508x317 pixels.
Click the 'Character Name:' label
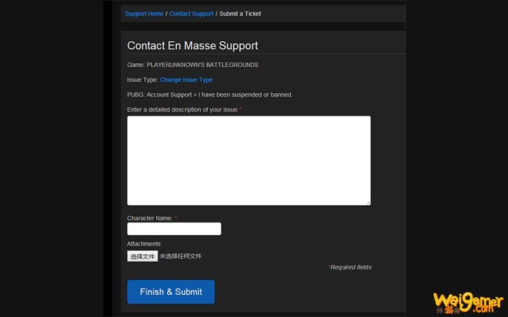[150, 218]
